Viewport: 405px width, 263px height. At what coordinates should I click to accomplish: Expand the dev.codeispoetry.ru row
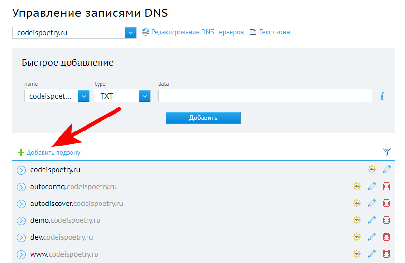[21, 238]
